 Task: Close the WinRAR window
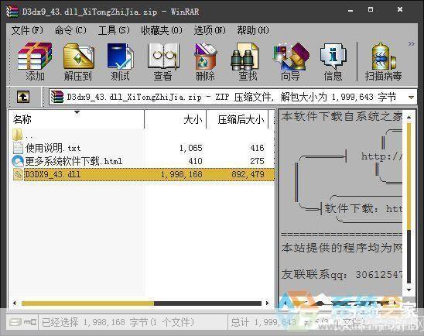(x=400, y=10)
